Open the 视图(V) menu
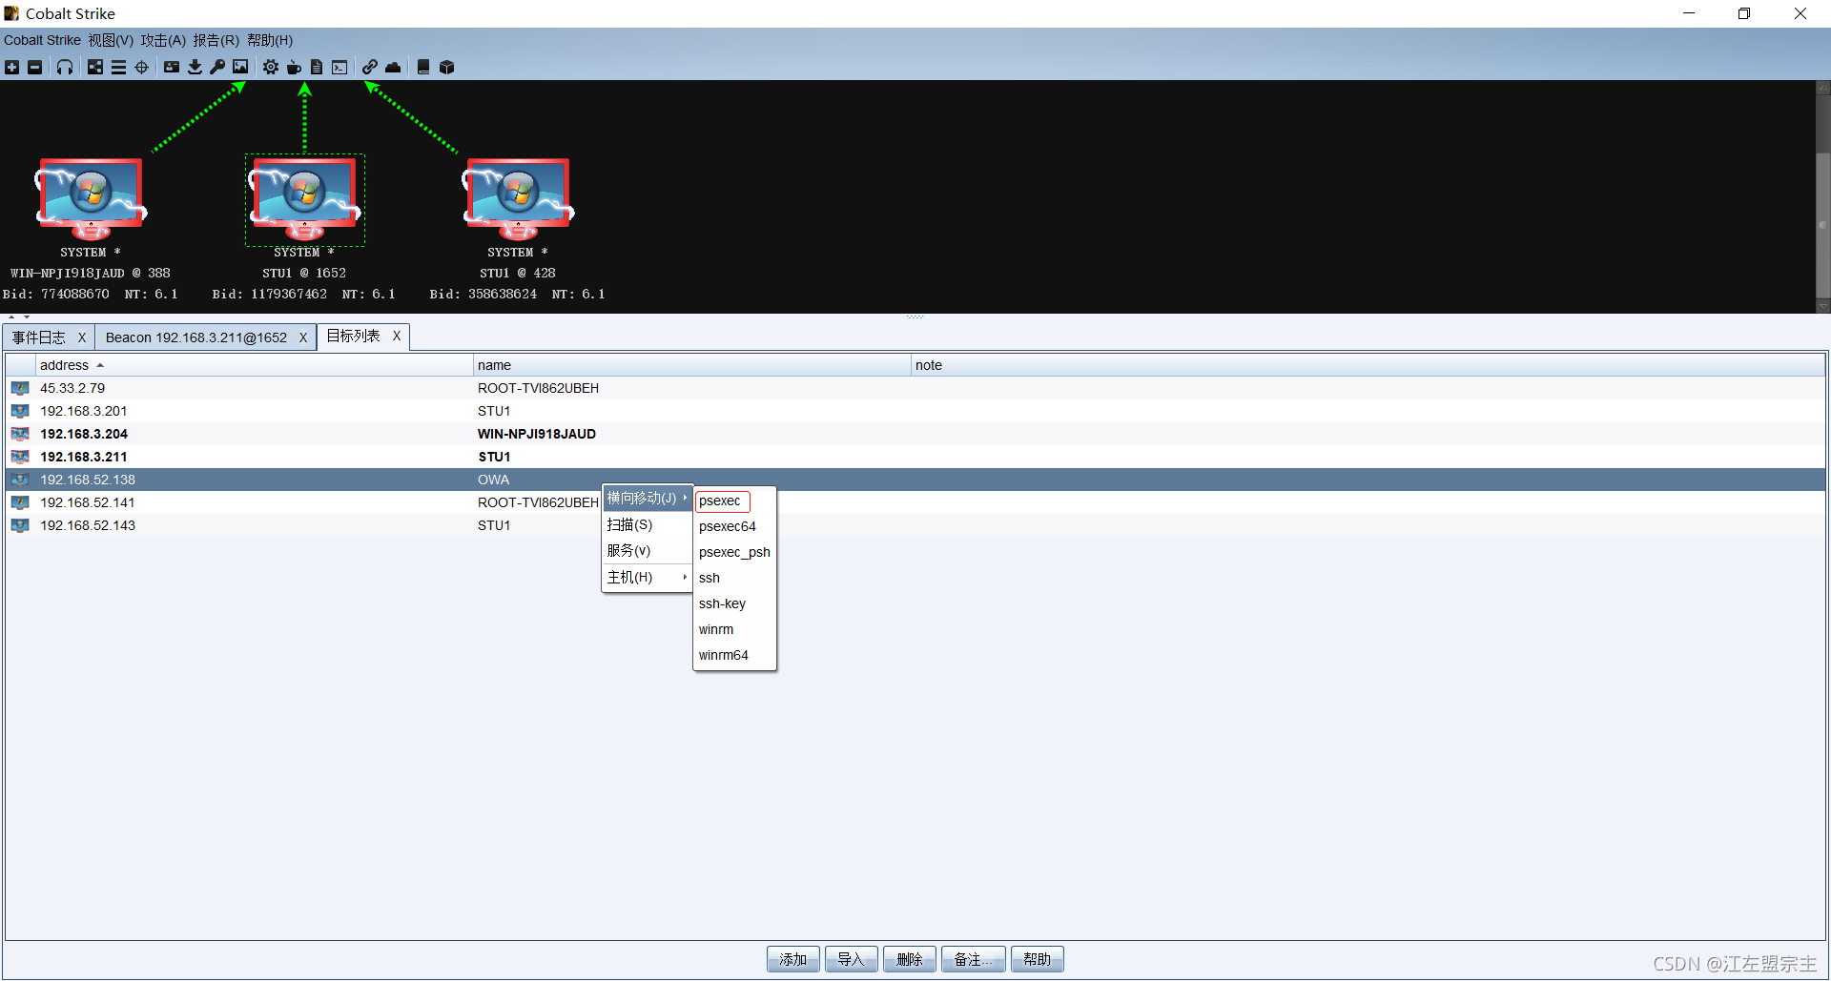This screenshot has height=981, width=1831. [111, 40]
